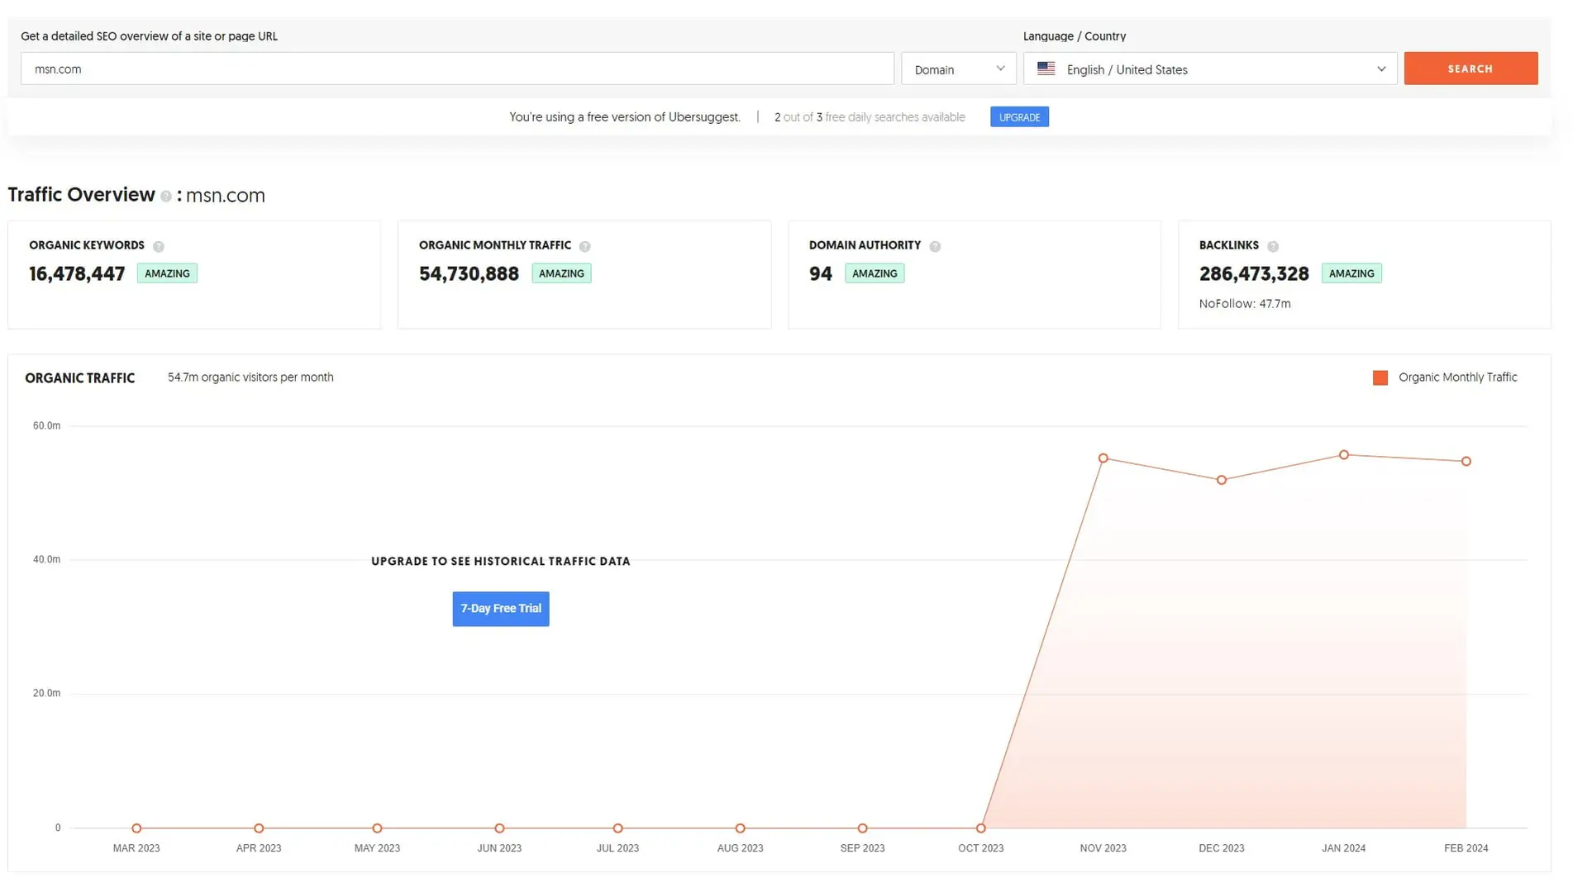Click the AMAZING badge beside Organic Monthly Traffic
Screen dimensions: 1587x892
point(561,273)
